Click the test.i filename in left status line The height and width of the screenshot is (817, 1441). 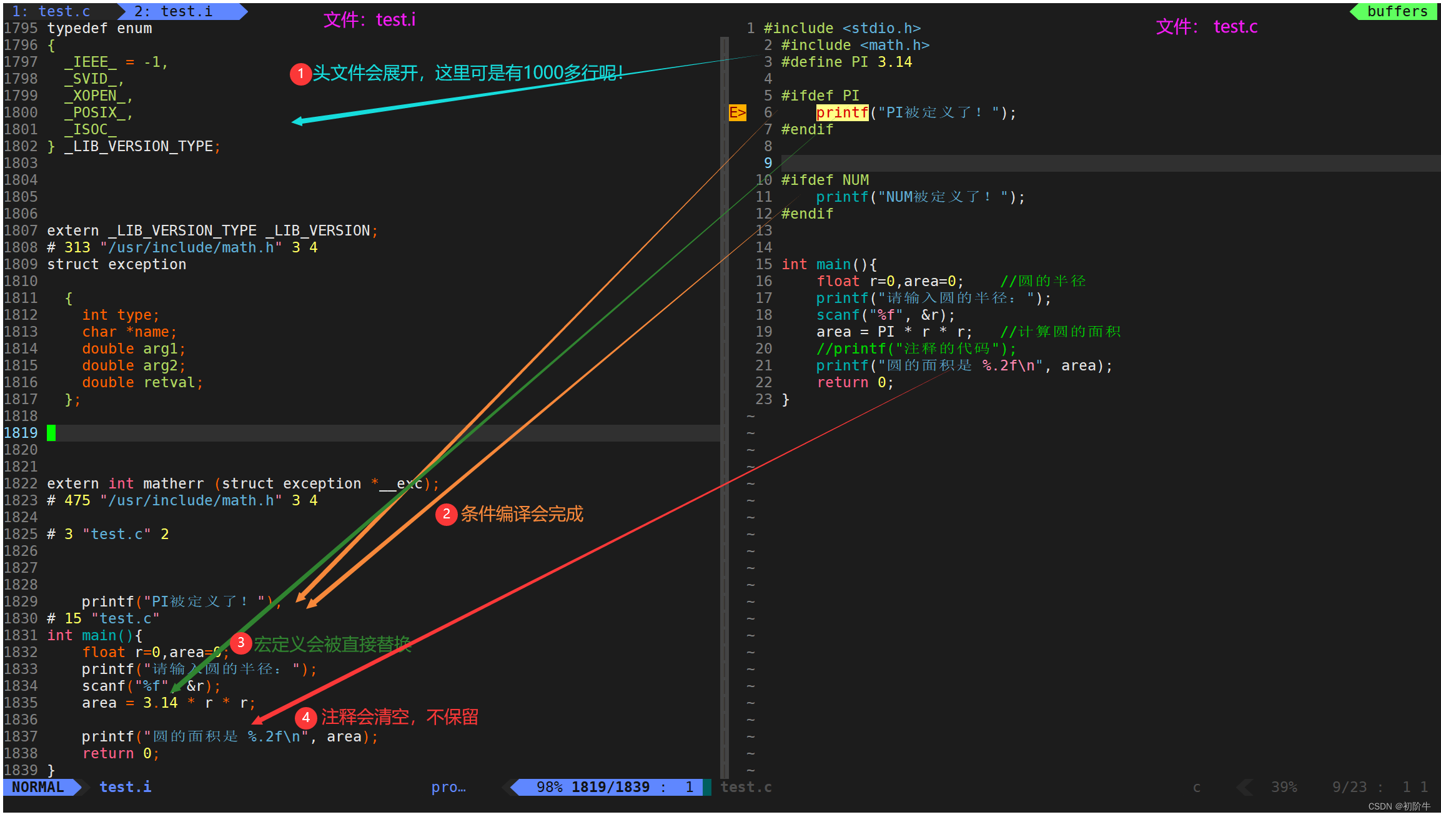click(x=126, y=787)
